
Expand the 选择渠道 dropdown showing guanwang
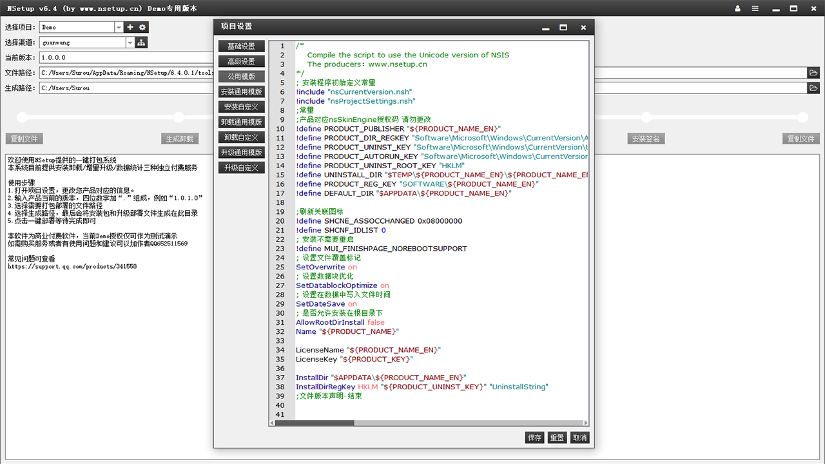point(130,43)
